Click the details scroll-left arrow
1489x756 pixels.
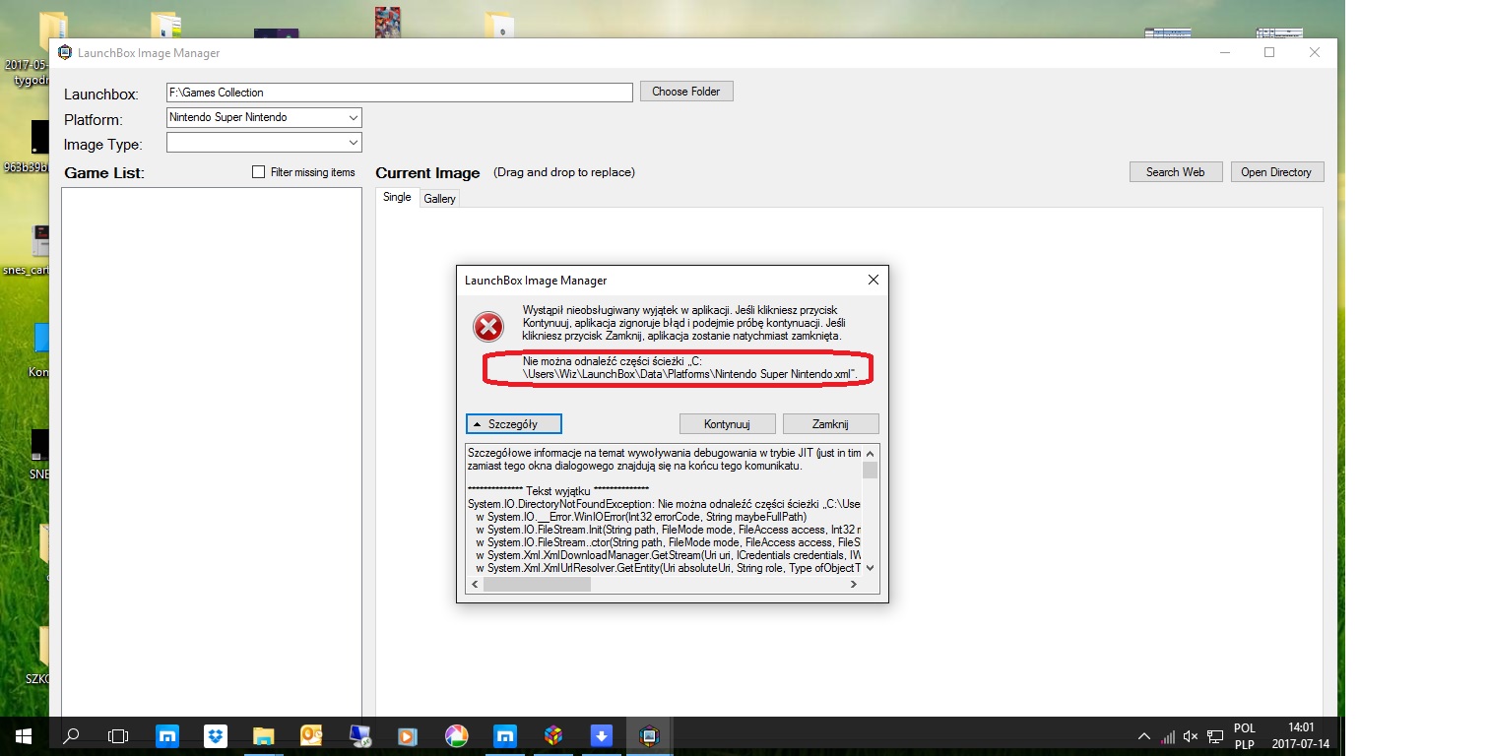475,584
